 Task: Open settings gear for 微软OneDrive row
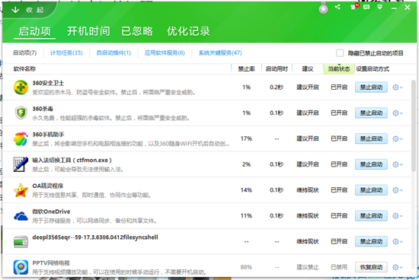click(x=397, y=216)
